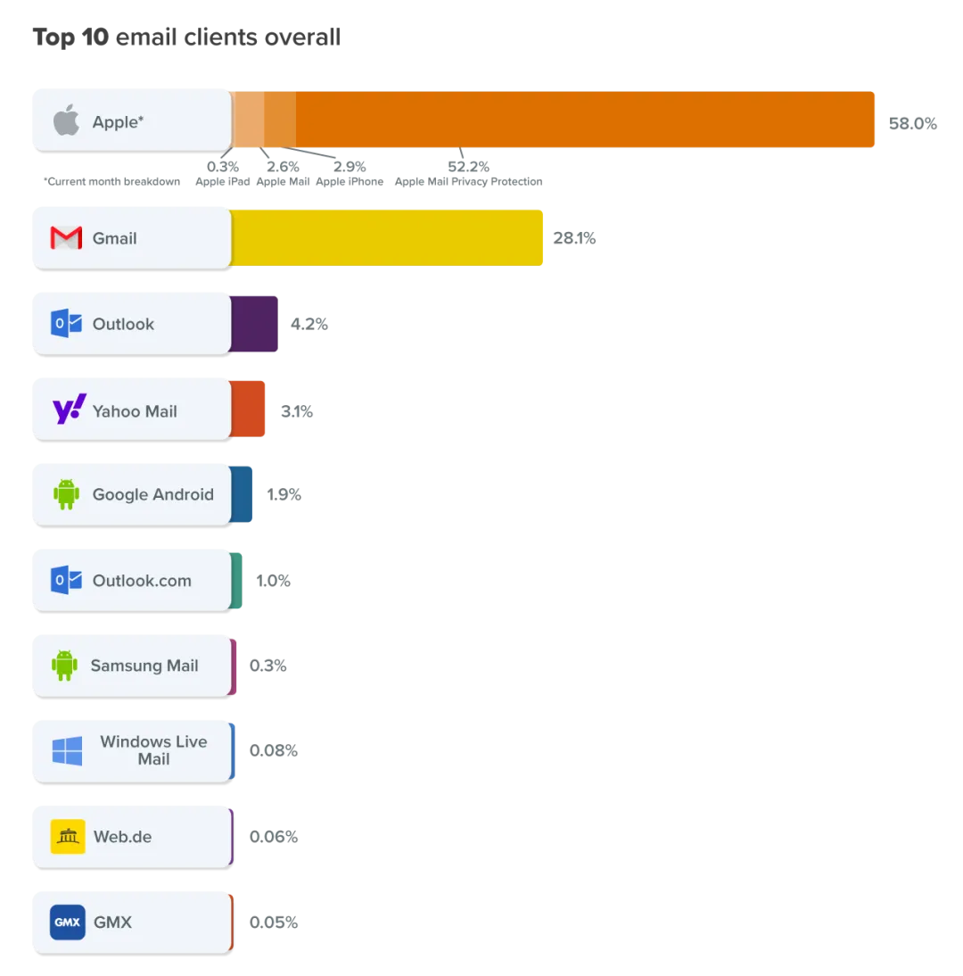Click the Windows Live Mail logo

point(67,750)
